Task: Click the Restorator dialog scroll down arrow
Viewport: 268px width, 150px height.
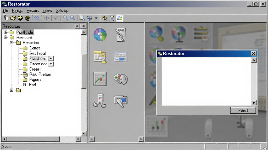Action: 254,103
